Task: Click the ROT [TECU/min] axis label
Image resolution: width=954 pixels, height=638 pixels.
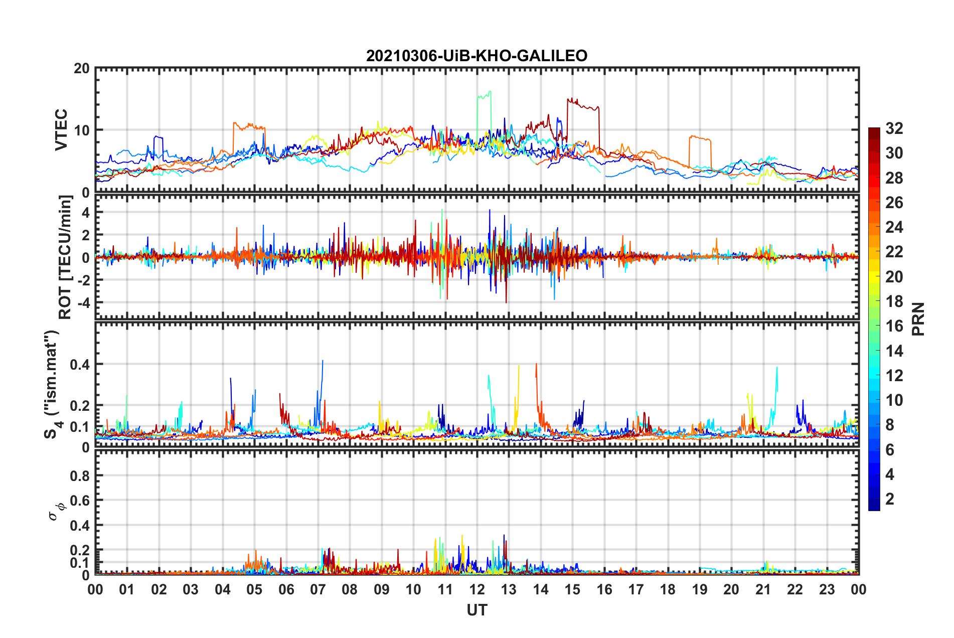Action: [x=65, y=257]
